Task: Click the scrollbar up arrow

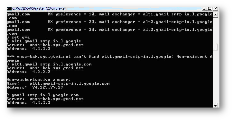Action: [x=216, y=15]
